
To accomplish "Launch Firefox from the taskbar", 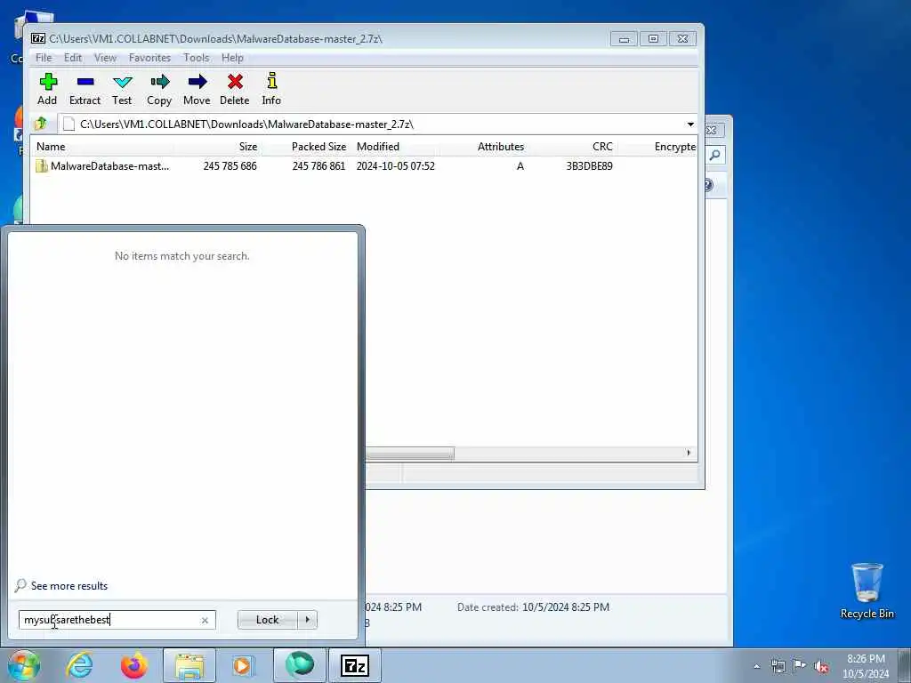I will click(x=134, y=665).
